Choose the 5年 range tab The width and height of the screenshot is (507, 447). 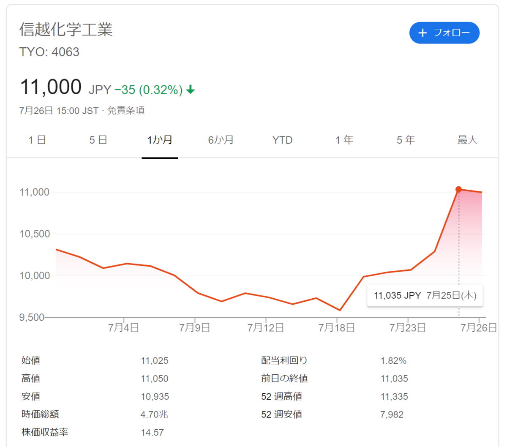tap(406, 140)
